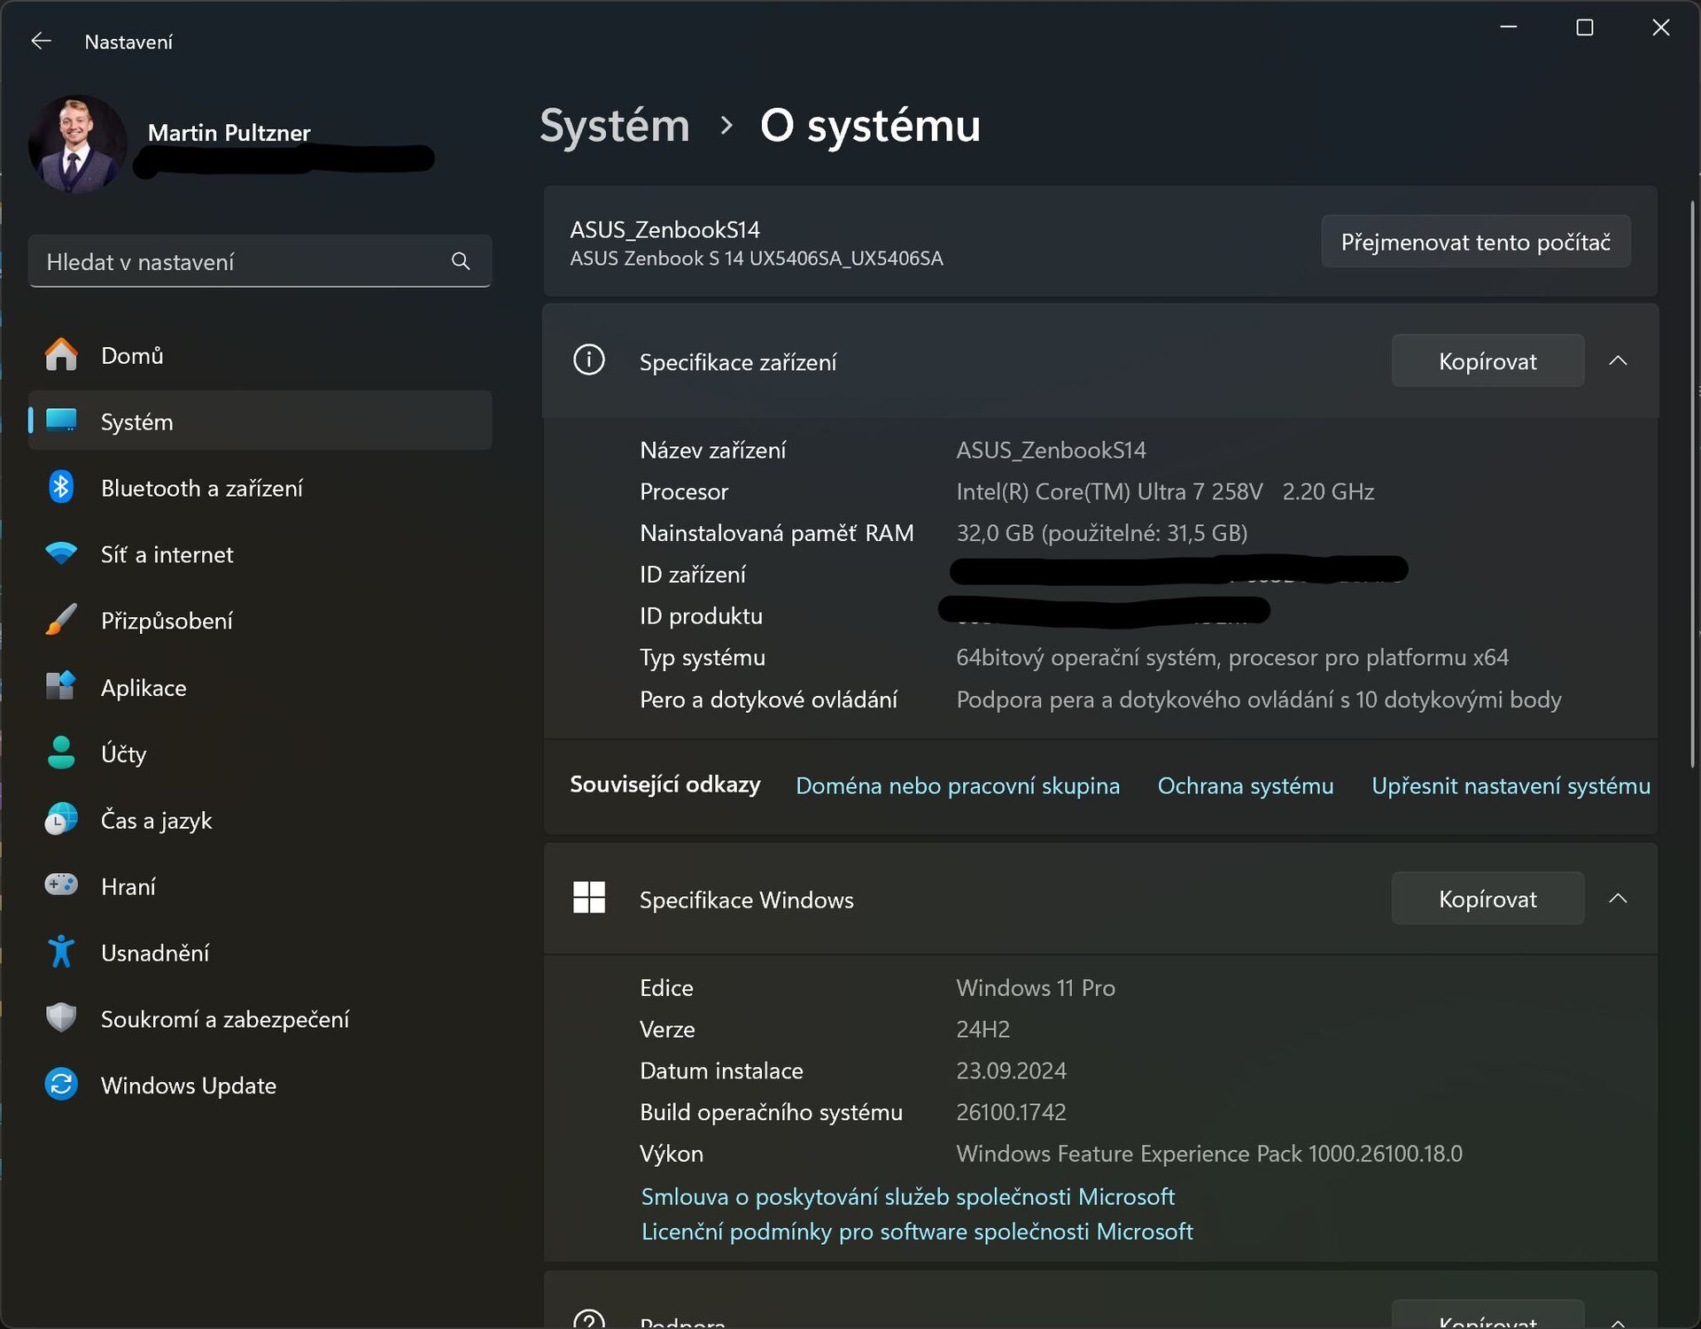This screenshot has height=1329, width=1701.
Task: Select Soukromí a zabezpečení menu item
Action: click(x=227, y=1018)
